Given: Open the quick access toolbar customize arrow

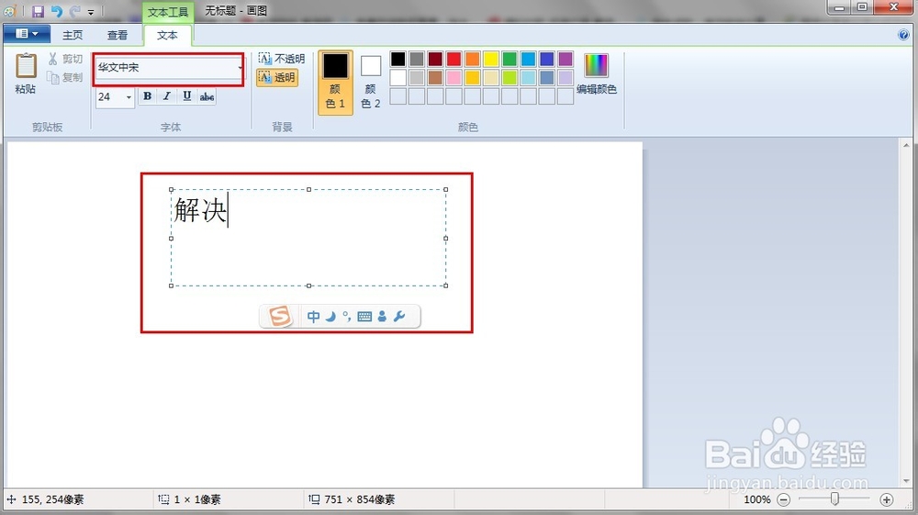Looking at the screenshot, I should pyautogui.click(x=91, y=12).
